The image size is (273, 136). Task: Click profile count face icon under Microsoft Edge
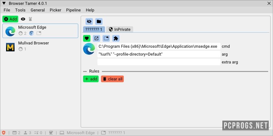click(21, 33)
